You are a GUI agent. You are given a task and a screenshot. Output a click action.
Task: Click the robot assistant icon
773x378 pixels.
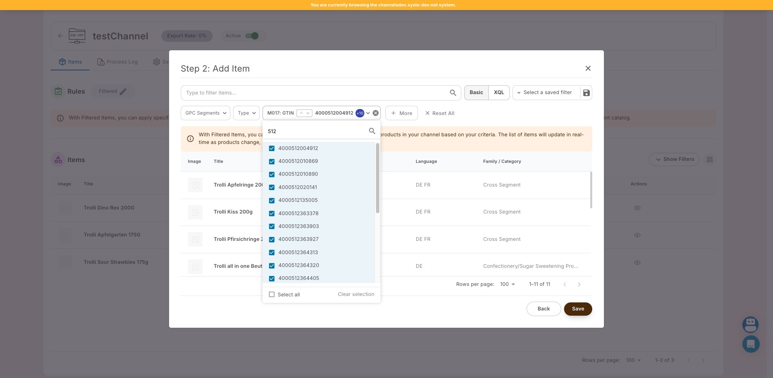[x=750, y=324]
